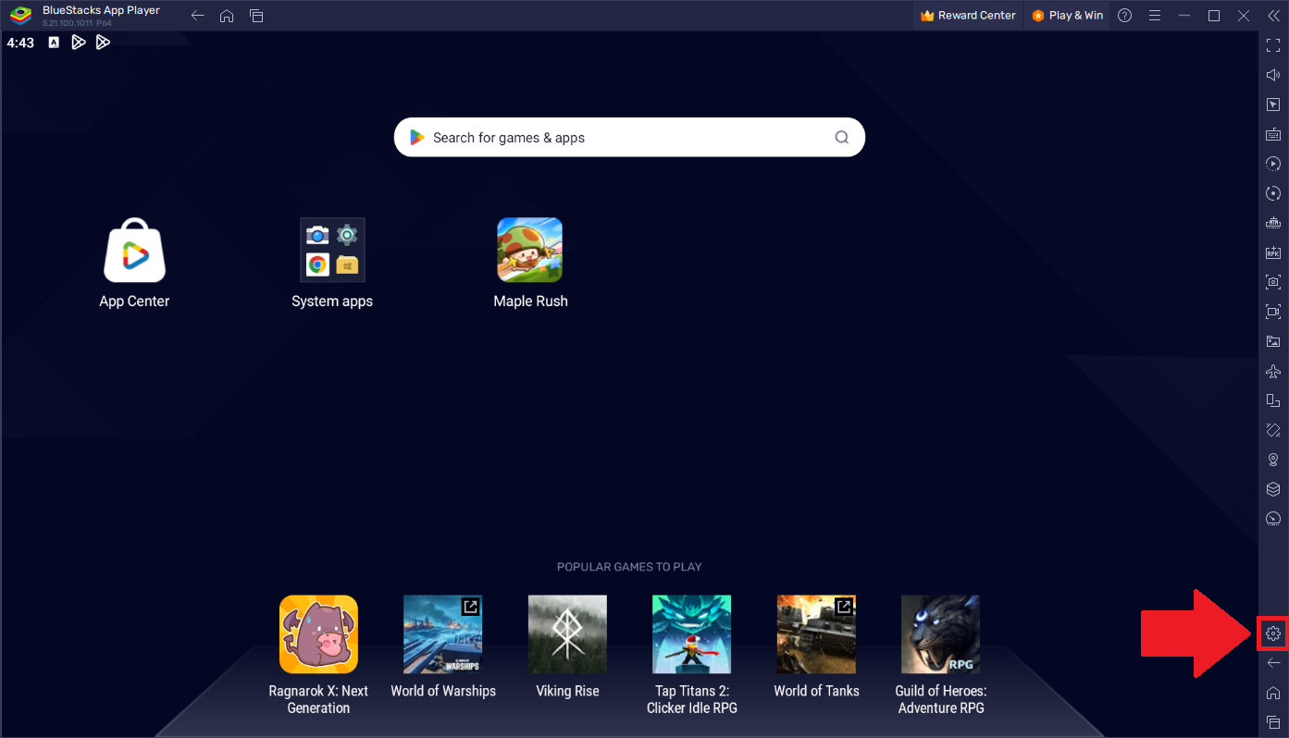Click the 'Maple Rush' label text
This screenshot has width=1289, height=738.
pyautogui.click(x=530, y=301)
